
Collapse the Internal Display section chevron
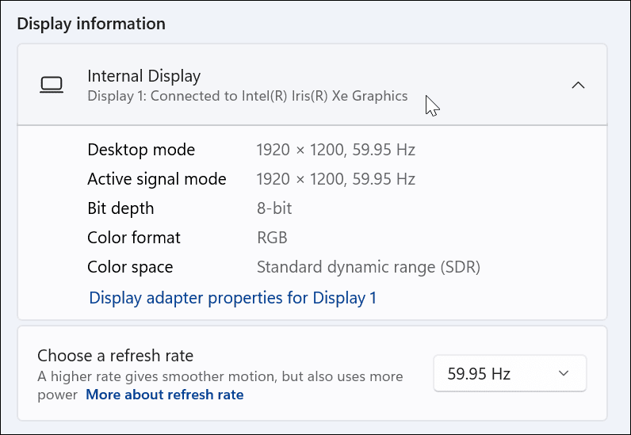(x=578, y=85)
